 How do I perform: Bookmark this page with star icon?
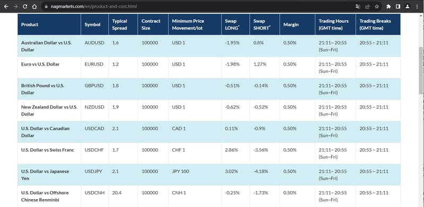coord(377,6)
